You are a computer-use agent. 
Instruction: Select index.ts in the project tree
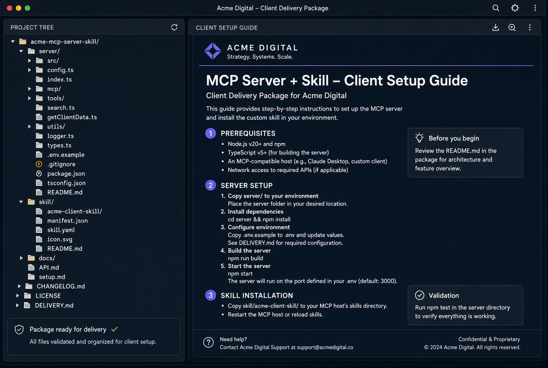(x=60, y=79)
